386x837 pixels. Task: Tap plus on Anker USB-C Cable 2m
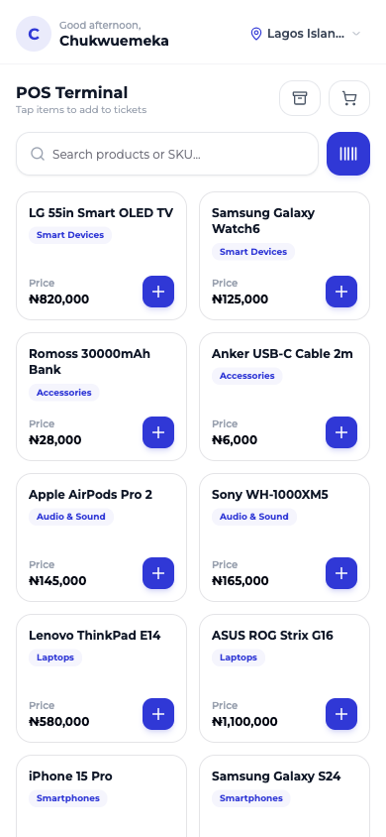click(x=341, y=432)
